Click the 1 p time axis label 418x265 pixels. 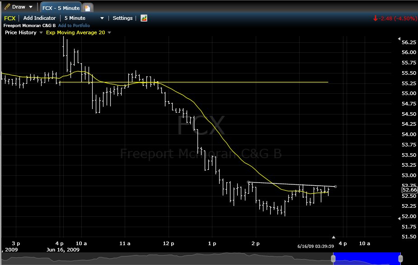[212, 243]
